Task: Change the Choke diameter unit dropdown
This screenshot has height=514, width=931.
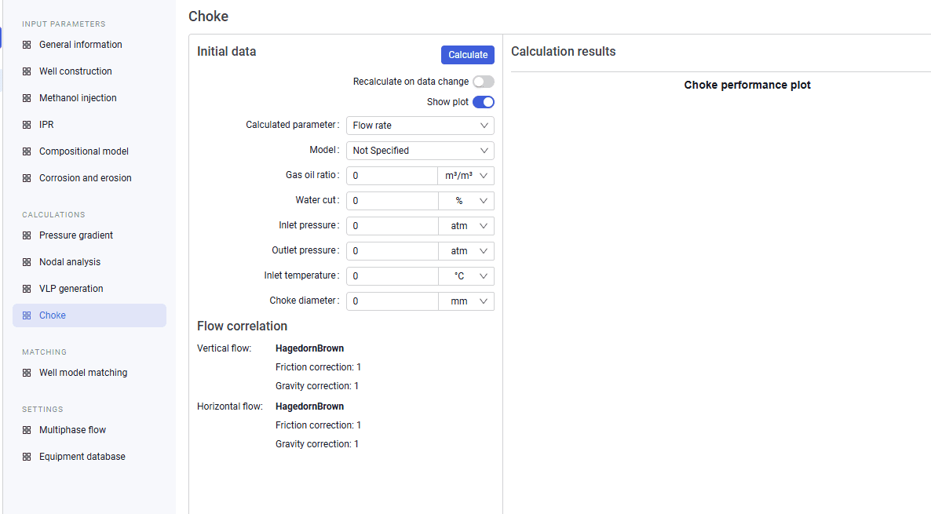Action: (466, 301)
